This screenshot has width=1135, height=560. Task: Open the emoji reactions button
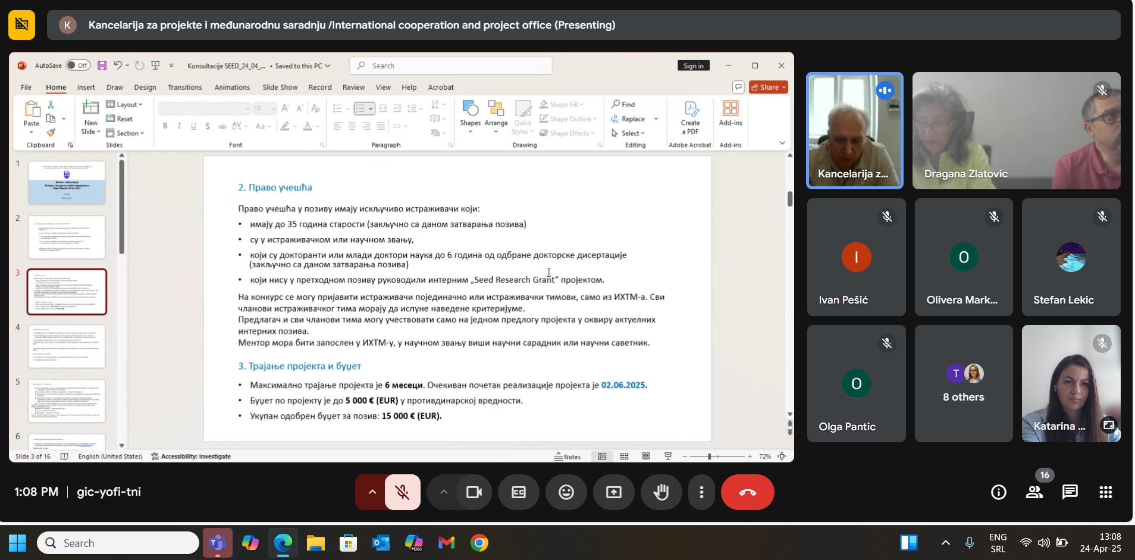(566, 492)
